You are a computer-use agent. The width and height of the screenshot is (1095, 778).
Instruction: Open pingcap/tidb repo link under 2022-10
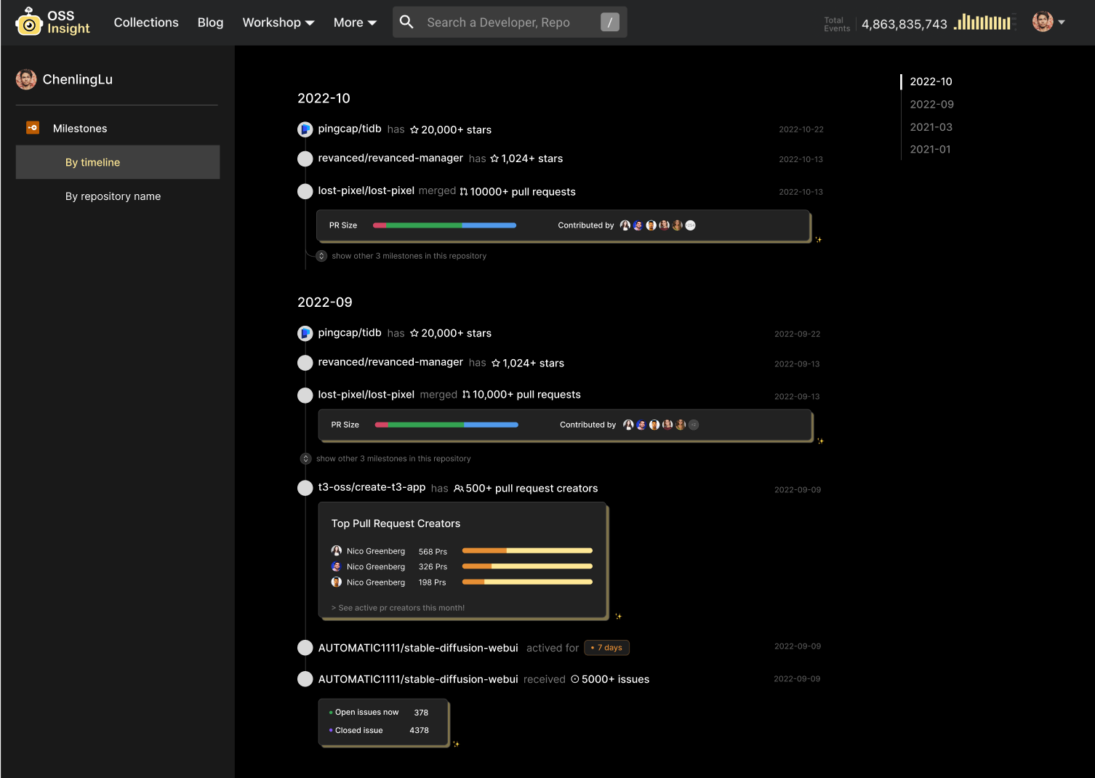tap(350, 129)
